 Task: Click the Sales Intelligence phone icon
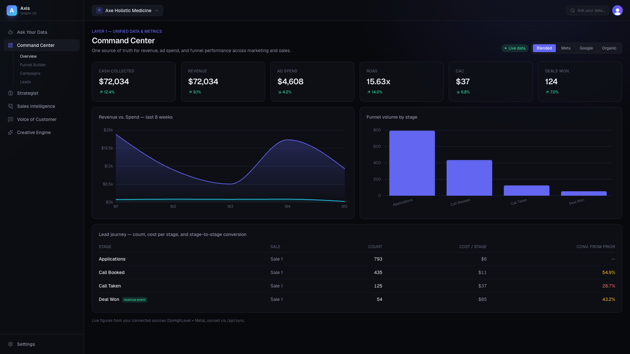(x=10, y=106)
